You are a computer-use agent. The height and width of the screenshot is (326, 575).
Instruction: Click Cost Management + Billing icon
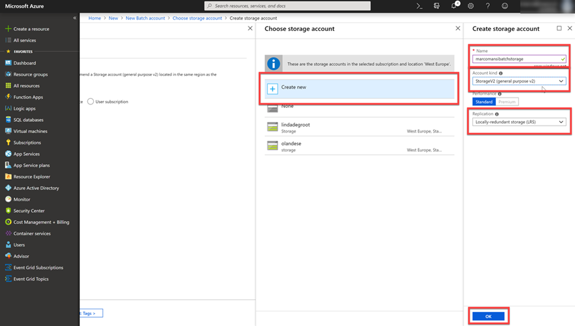(8, 222)
